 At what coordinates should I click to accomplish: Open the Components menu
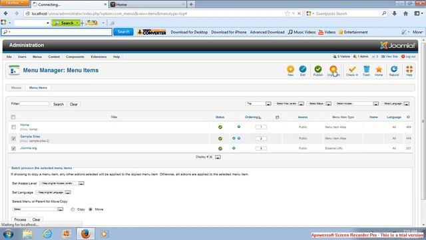point(75,57)
